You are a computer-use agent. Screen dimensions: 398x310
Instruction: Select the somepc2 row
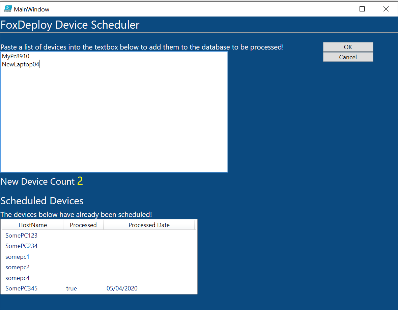(99, 267)
